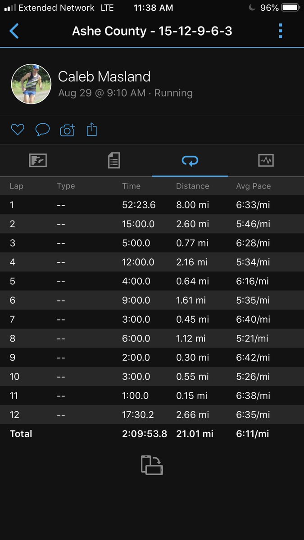
Task: Select lap 7 distance 0.45 mi
Action: tap(192, 319)
